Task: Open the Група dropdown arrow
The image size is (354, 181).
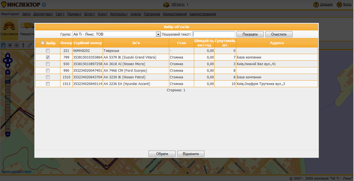Action: click(x=158, y=34)
